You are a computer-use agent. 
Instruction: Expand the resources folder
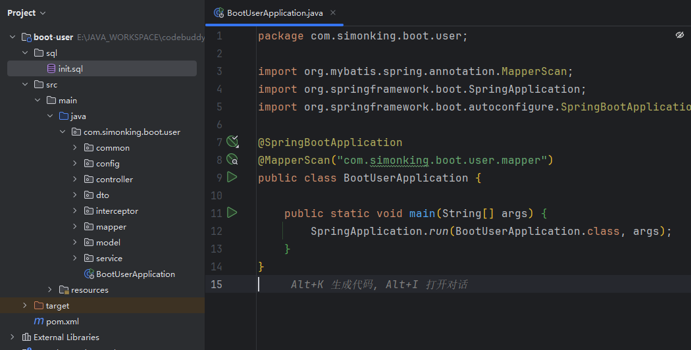click(50, 289)
